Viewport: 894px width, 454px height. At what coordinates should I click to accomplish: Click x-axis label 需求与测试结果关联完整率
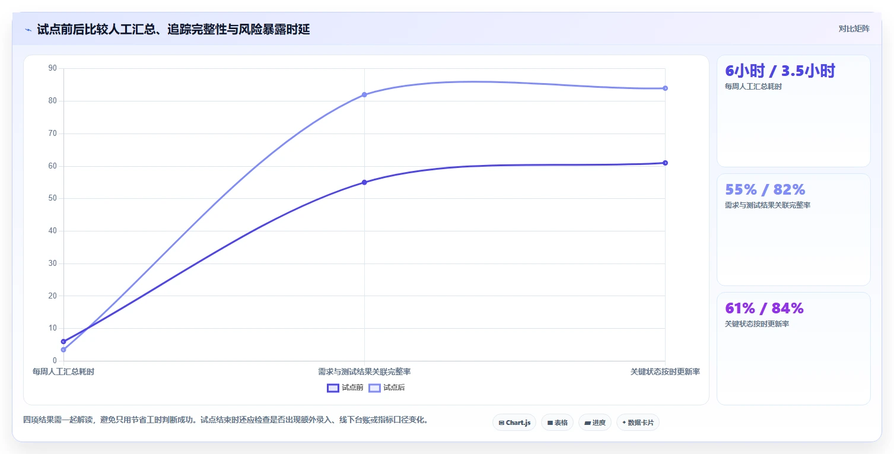[x=364, y=372]
